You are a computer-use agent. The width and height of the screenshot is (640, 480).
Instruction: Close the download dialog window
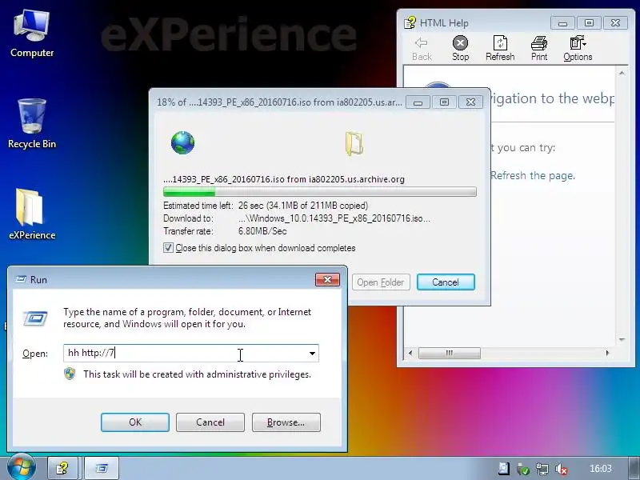470,102
